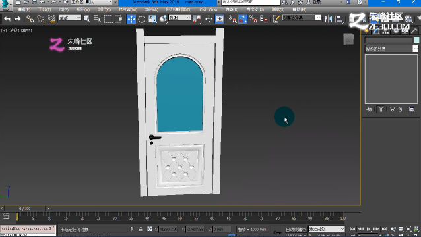The width and height of the screenshot is (421, 237).
Task: Click the X coordinate field
Action: (168, 229)
